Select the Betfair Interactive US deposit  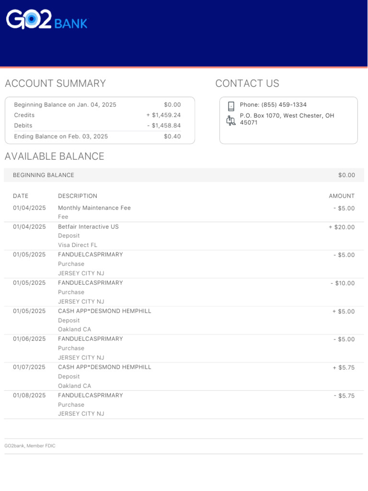(x=88, y=227)
